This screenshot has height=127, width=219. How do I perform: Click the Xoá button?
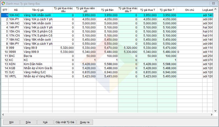click(45, 122)
